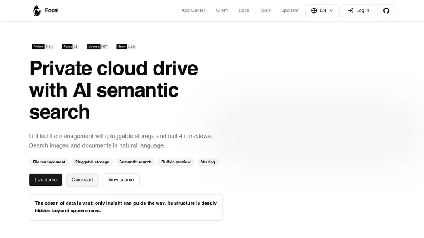Click the 'ocean of data' quote card
Screen dimensions: 424x238
(x=126, y=207)
